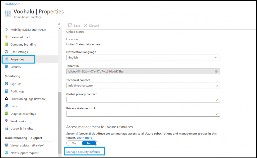
Task: Click the New support request icon
Action: [x=6, y=152]
